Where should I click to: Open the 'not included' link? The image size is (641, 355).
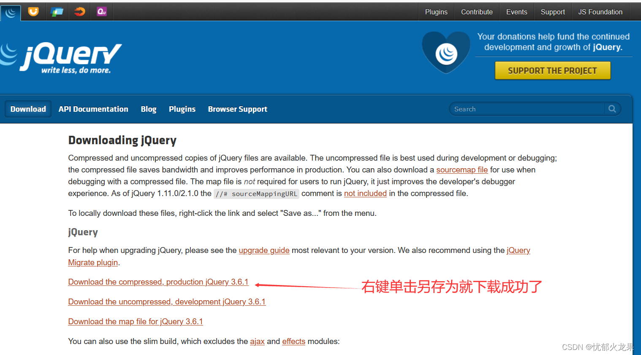tap(365, 193)
